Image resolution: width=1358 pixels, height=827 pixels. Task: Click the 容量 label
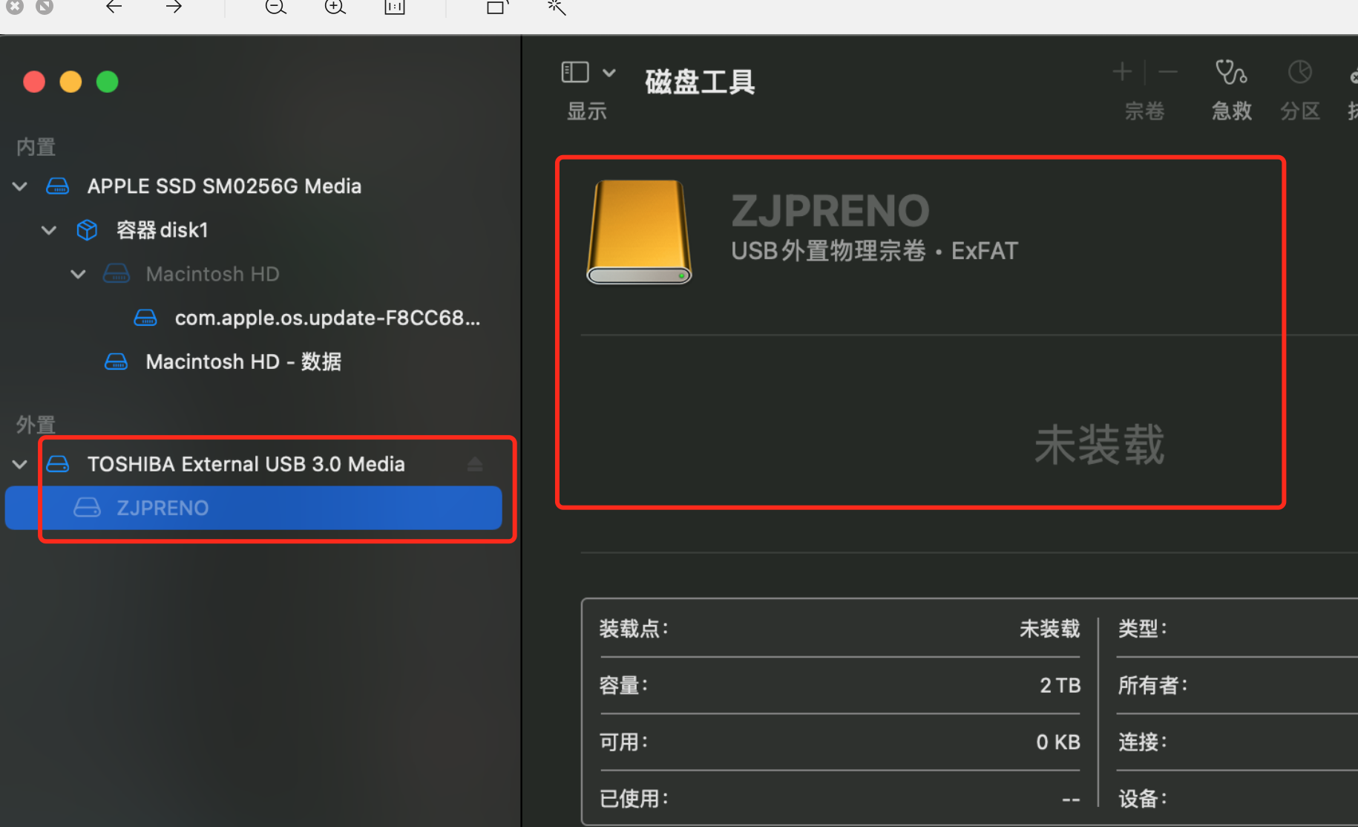623,685
